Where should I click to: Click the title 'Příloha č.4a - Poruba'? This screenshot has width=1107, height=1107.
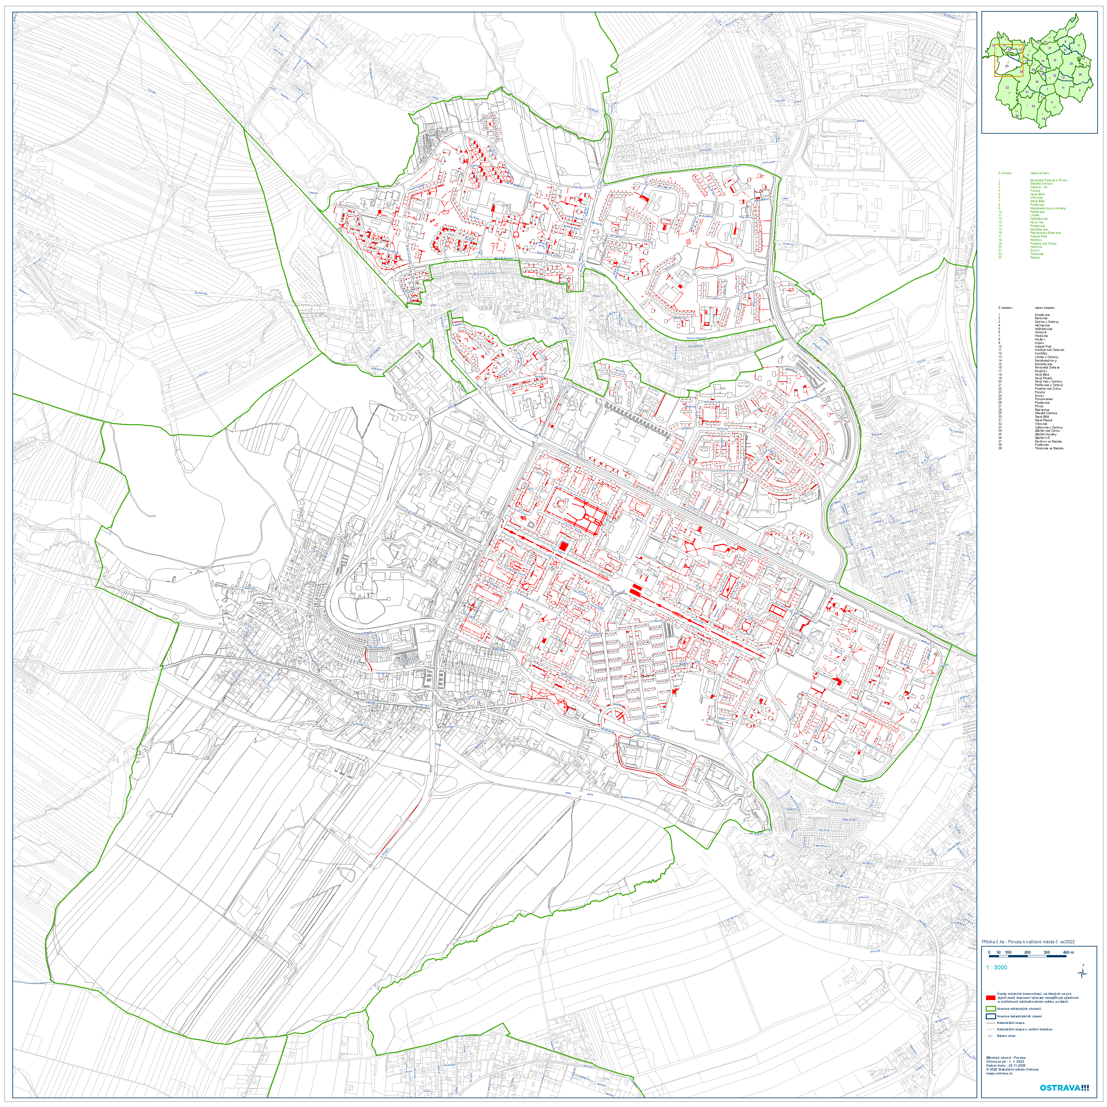pyautogui.click(x=1028, y=941)
